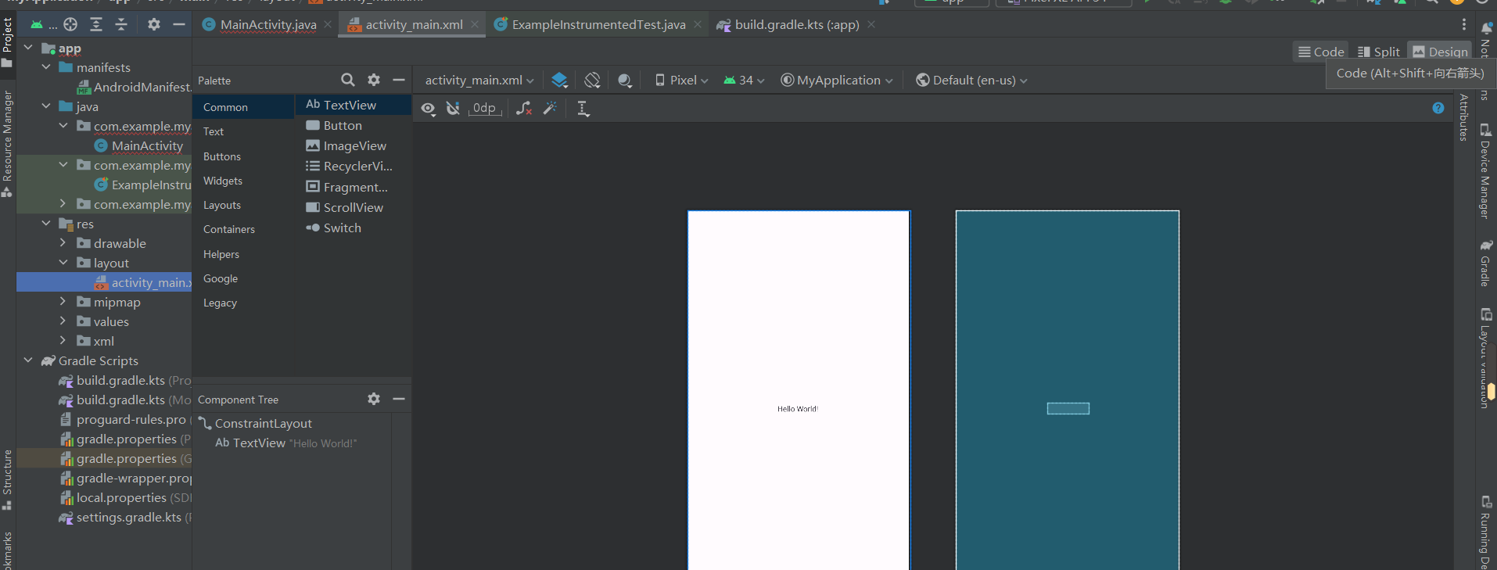Switch to Code view mode
The image size is (1497, 570).
click(x=1320, y=52)
